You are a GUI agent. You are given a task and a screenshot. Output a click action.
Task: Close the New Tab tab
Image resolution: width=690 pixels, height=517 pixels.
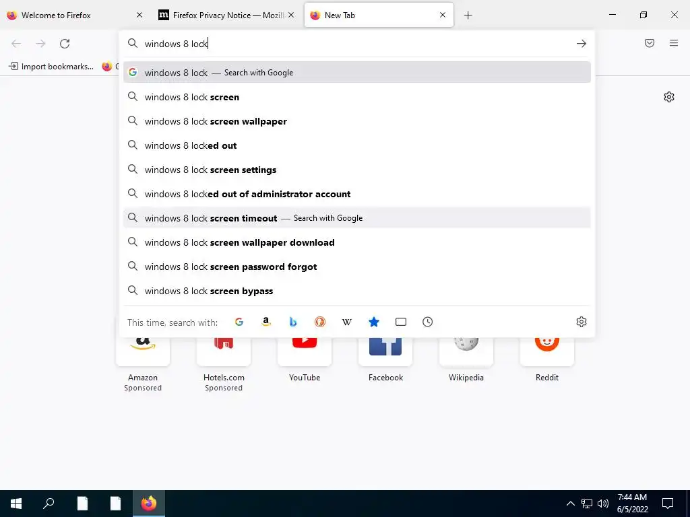pos(443,15)
